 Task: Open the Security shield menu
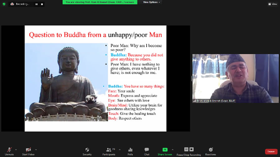87,151
